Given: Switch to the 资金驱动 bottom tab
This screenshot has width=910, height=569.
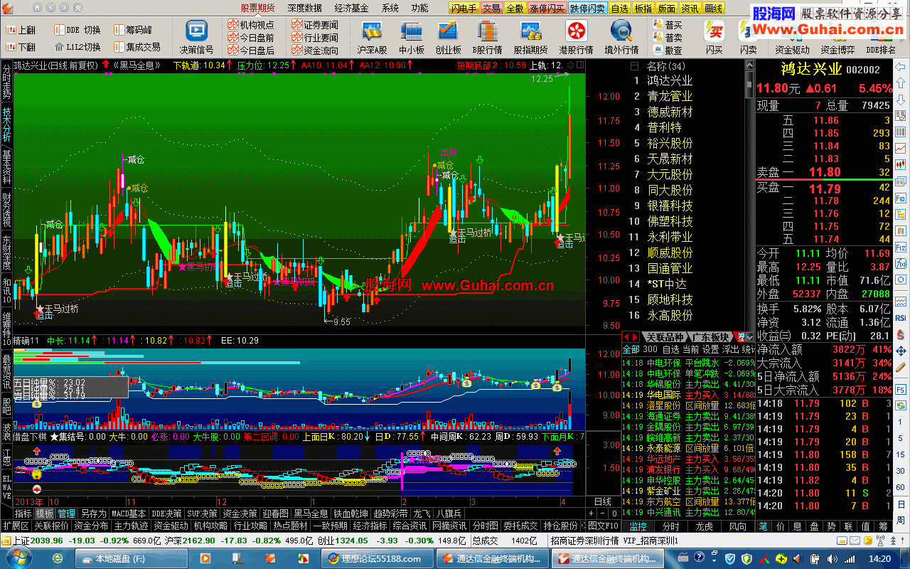Looking at the screenshot, I should [x=171, y=526].
